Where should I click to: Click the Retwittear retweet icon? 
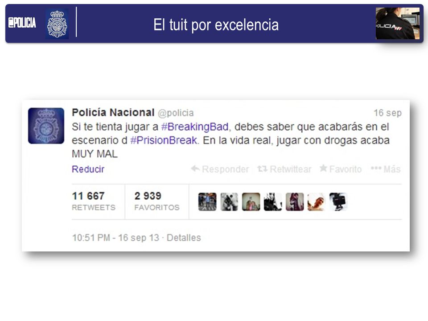coord(262,169)
